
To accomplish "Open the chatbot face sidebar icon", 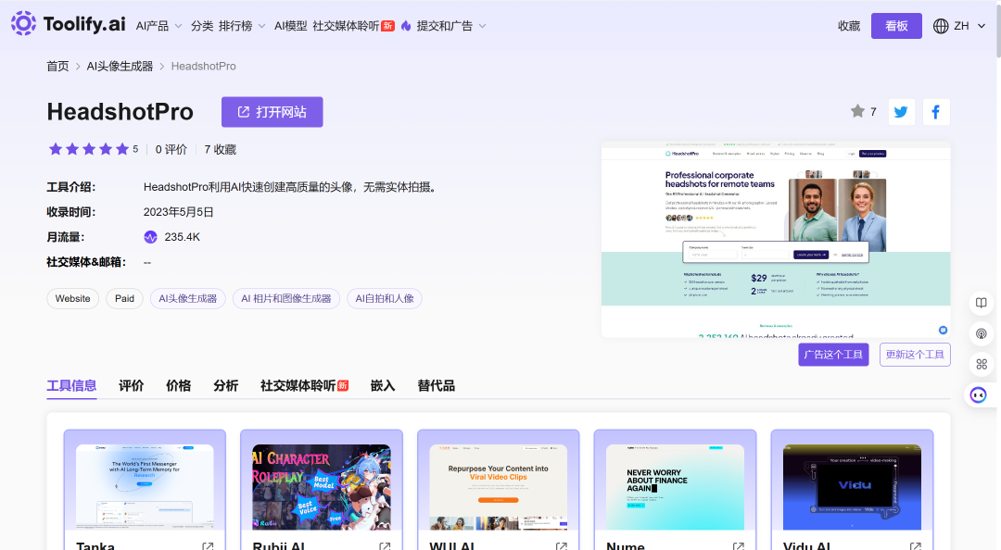I will [979, 395].
